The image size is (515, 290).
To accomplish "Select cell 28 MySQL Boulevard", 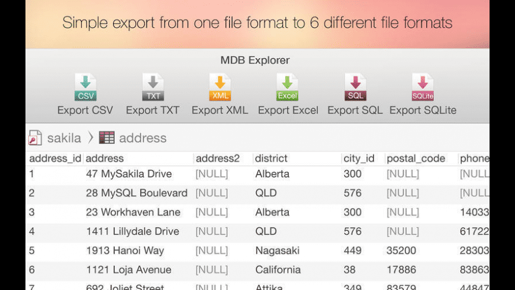I will coord(137,193).
